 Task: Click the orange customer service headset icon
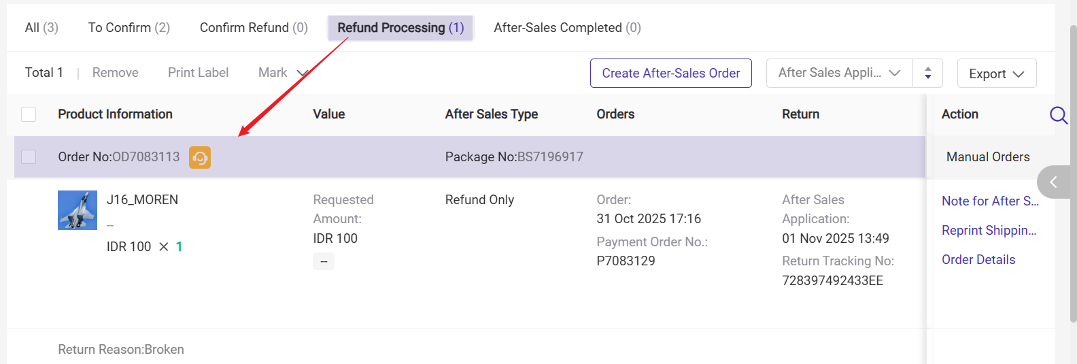coord(200,157)
